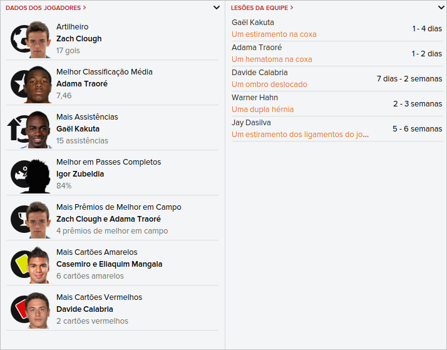
Task: Select Gaël Kakuta in assists row
Action: 78,129
